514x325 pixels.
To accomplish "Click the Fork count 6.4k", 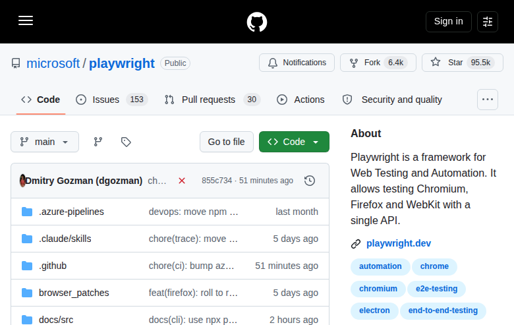I will (x=395, y=63).
